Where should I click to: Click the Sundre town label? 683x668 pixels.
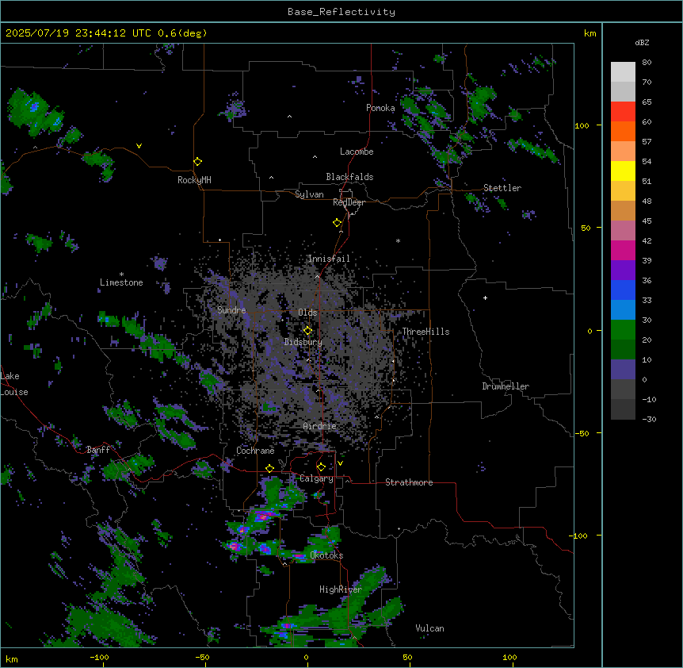pos(231,310)
